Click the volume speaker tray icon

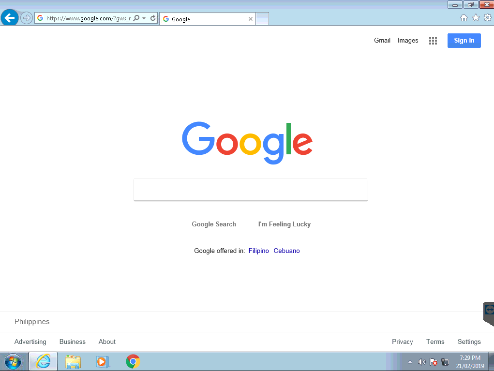point(421,362)
